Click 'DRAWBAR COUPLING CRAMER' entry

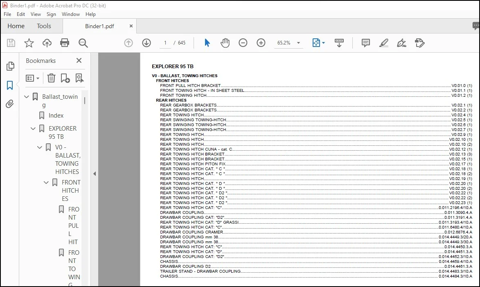(x=192, y=232)
